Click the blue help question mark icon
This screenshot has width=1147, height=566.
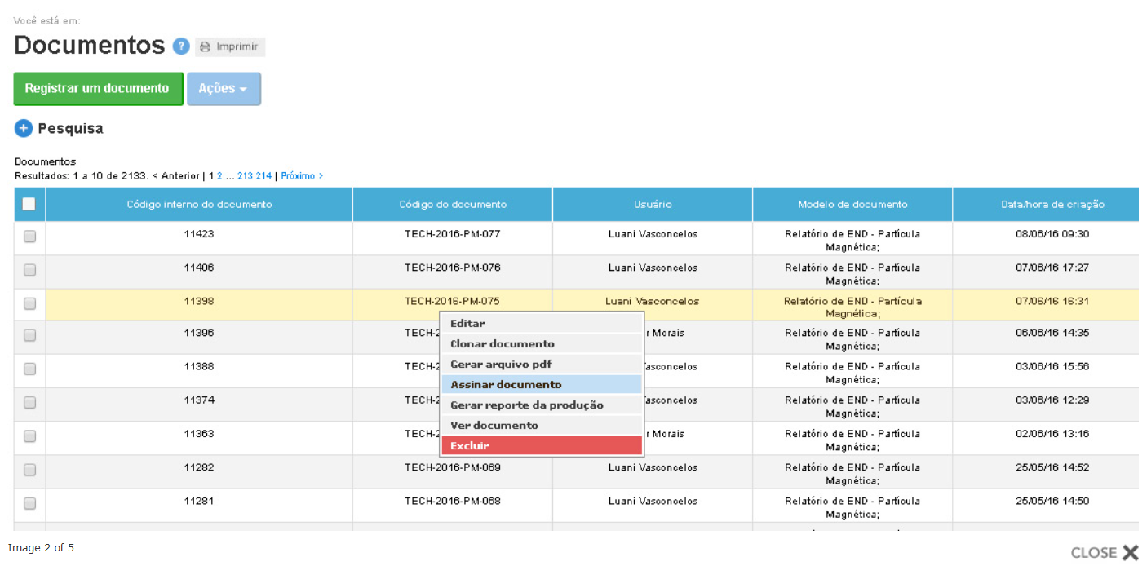181,46
